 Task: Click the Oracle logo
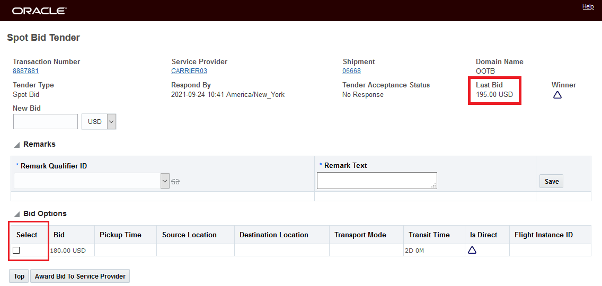[x=39, y=11]
